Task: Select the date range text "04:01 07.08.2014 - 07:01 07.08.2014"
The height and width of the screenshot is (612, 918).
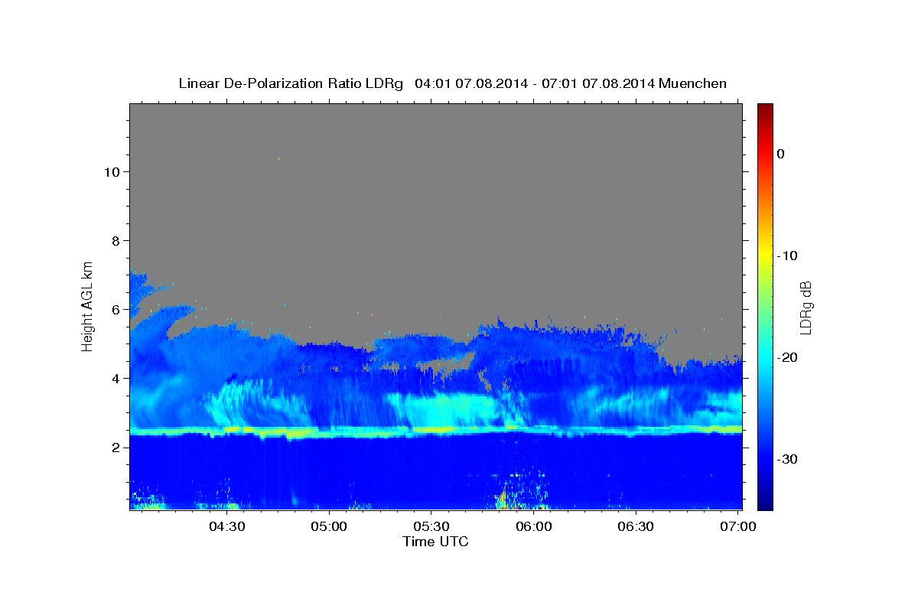Action: click(534, 83)
